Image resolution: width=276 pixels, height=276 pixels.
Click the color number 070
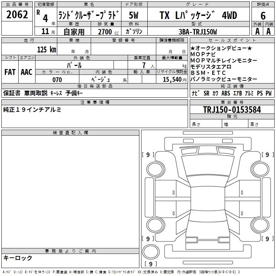(57, 80)
